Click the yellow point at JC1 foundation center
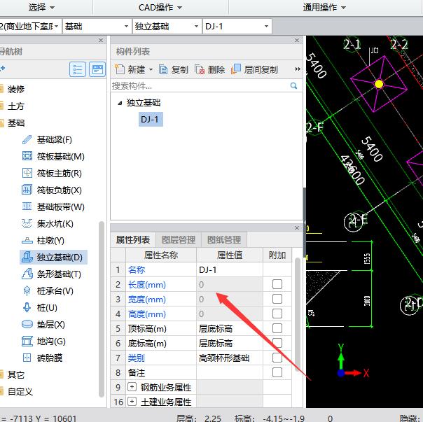This screenshot has height=422, width=423. 379,84
